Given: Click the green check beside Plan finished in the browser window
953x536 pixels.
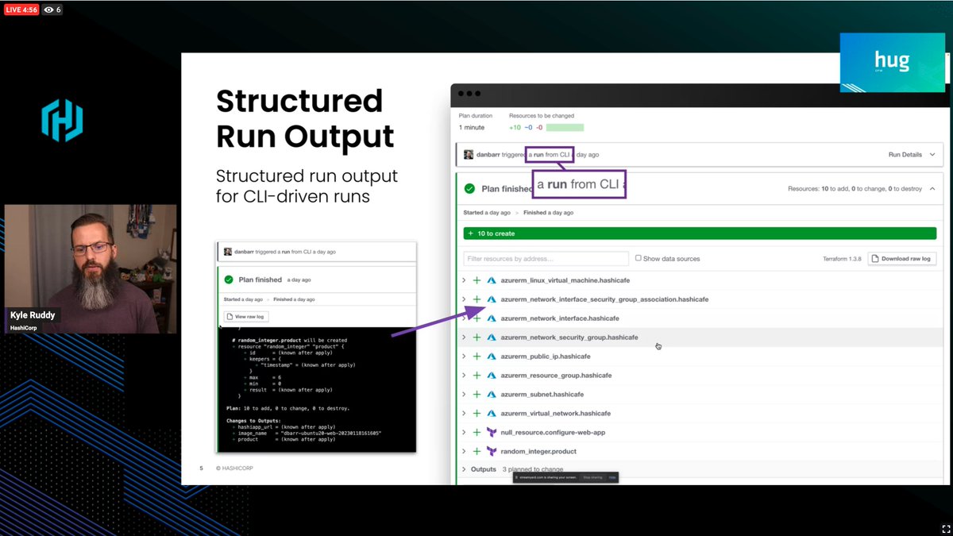Looking at the screenshot, I should (469, 189).
